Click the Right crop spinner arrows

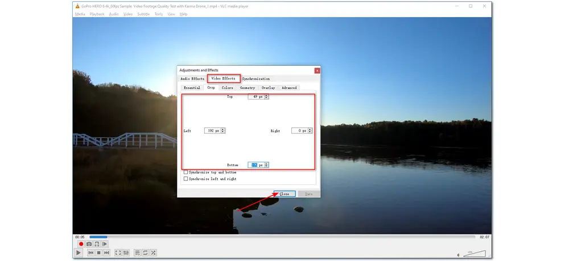[x=310, y=130]
